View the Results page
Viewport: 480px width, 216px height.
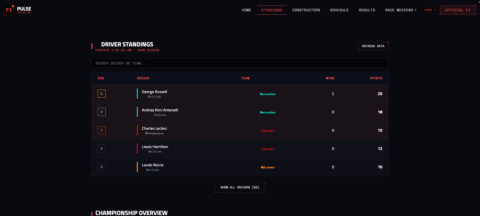(367, 10)
